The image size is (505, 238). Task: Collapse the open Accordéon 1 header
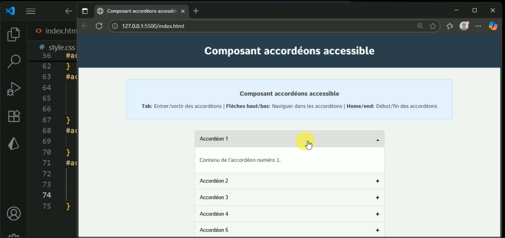tap(289, 139)
